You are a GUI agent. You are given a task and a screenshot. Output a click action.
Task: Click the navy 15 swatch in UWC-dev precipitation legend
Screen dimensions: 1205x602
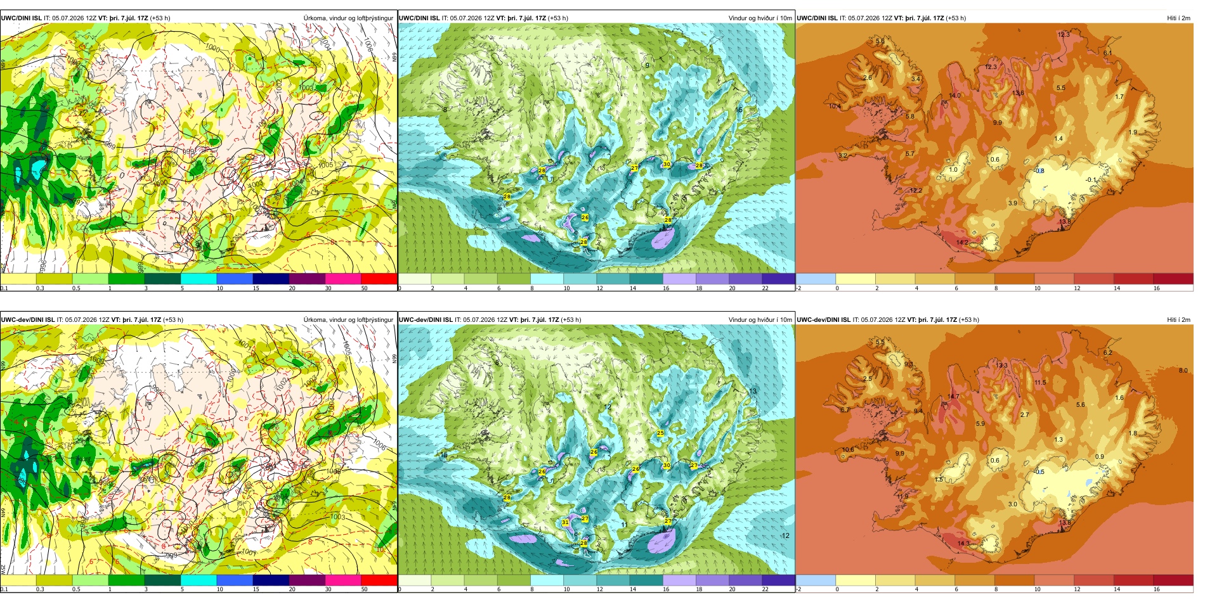pyautogui.click(x=271, y=580)
